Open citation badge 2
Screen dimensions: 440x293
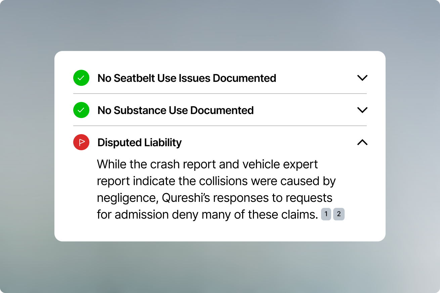pyautogui.click(x=339, y=214)
